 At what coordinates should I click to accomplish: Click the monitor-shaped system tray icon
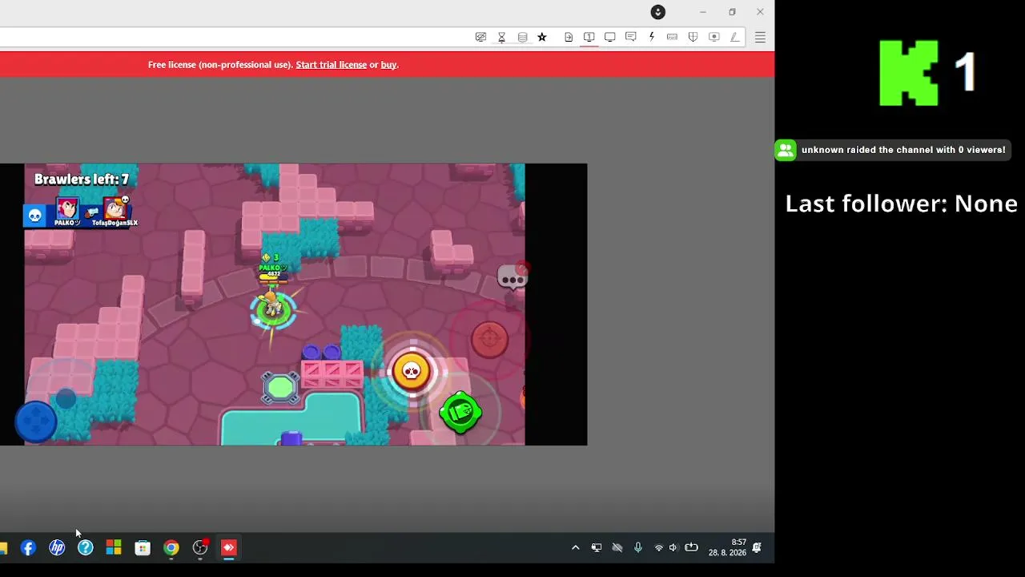[x=597, y=548]
